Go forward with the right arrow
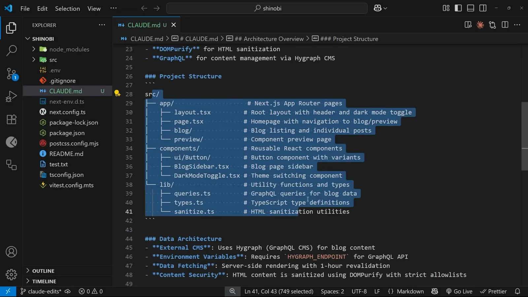 [x=156, y=8]
